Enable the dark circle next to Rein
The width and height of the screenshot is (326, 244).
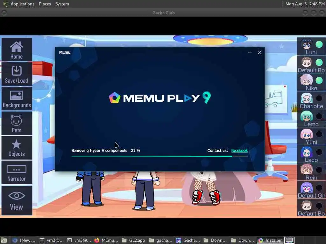pyautogui.click(x=319, y=170)
